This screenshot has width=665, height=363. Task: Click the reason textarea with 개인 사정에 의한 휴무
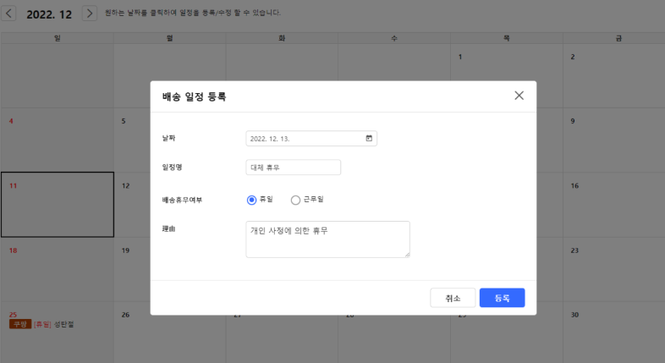pos(327,239)
